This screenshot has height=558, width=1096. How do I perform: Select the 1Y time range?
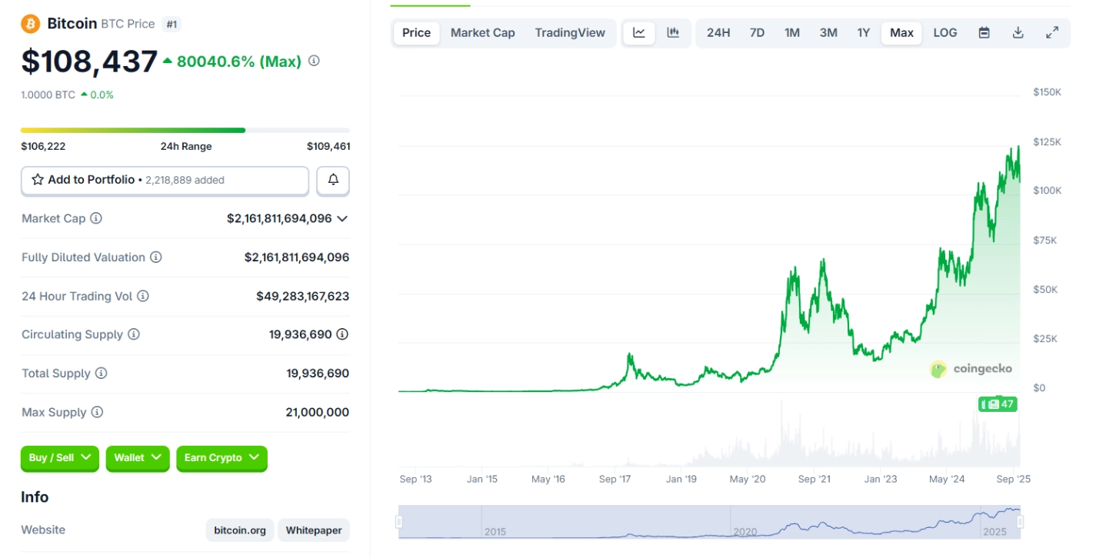(864, 33)
